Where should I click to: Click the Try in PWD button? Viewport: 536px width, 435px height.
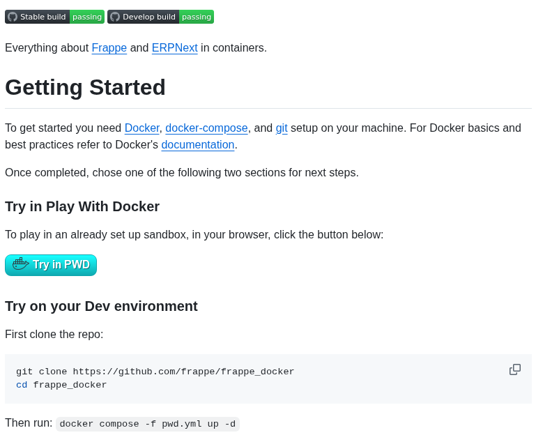tap(51, 265)
